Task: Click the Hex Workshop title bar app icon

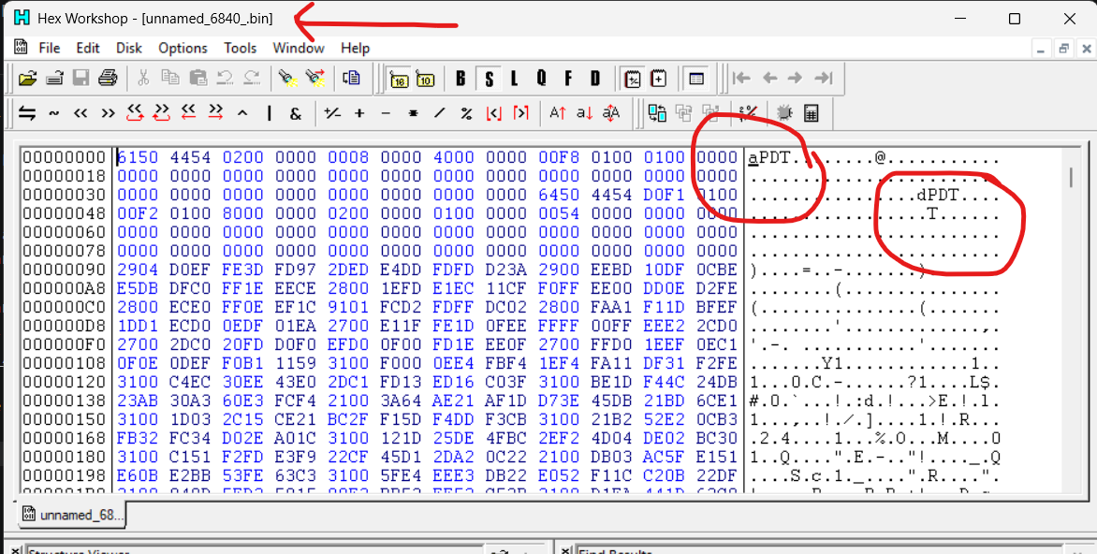Action: click(22, 18)
